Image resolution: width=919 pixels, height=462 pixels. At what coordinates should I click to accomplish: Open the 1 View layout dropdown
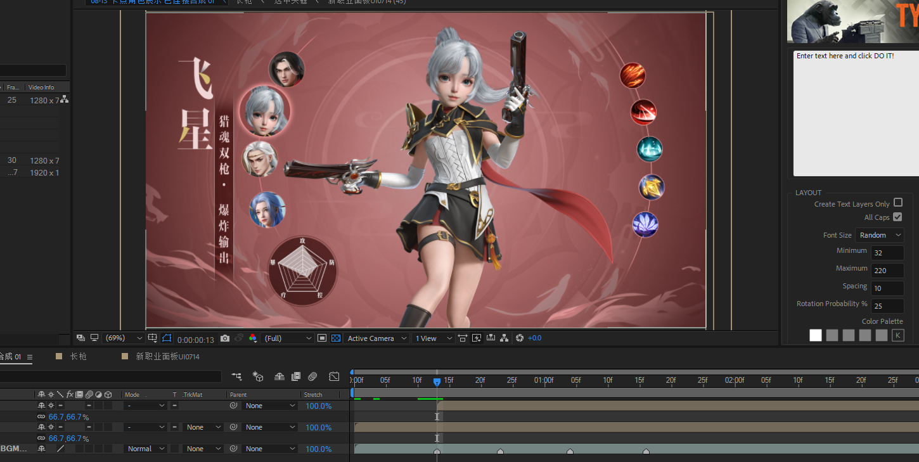434,338
